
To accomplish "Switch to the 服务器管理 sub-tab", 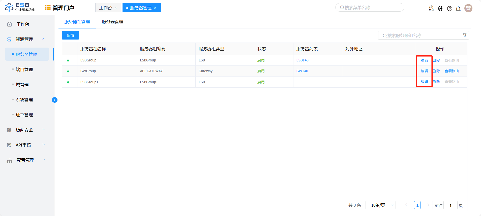I will [112, 22].
